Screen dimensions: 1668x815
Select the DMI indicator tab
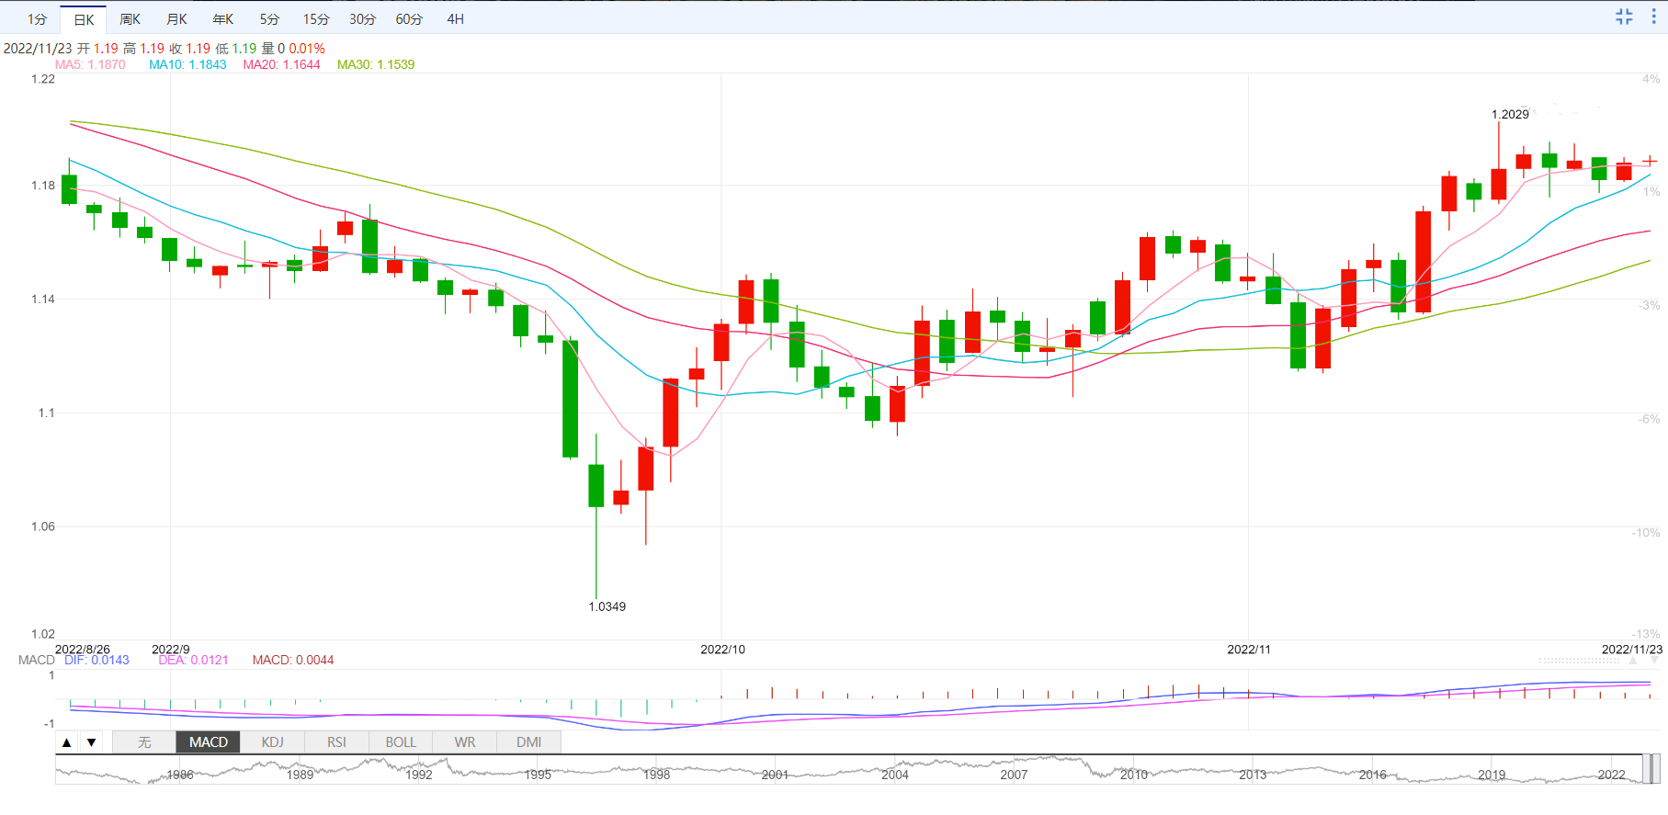point(529,742)
